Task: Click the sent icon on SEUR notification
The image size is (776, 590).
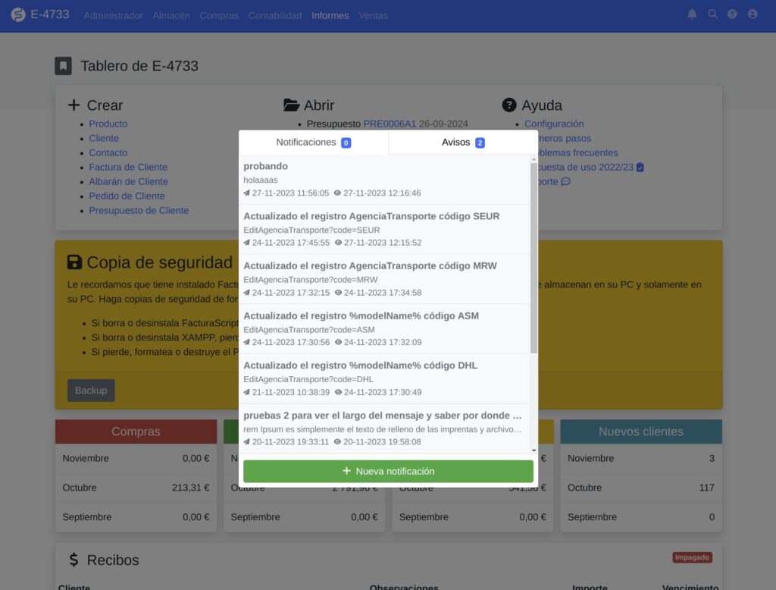Action: click(247, 243)
